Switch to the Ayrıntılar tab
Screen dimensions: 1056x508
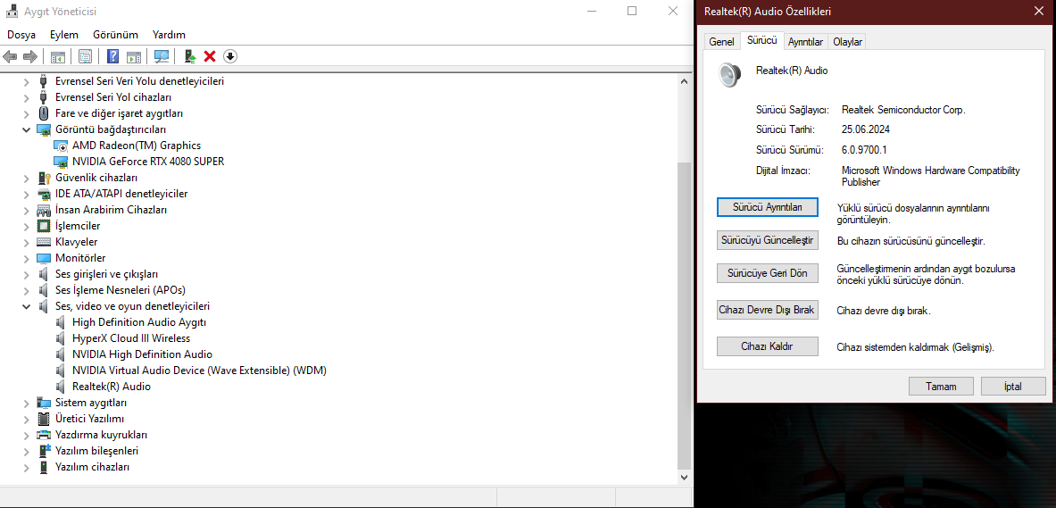[805, 42]
